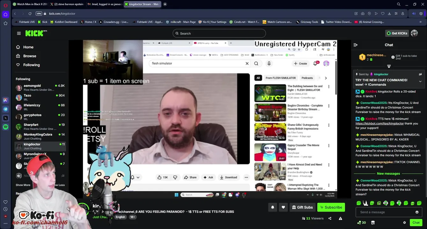Screen dimensions: 427x229
Task: Open Tazo channel in Following list
Action: click(x=40, y=97)
